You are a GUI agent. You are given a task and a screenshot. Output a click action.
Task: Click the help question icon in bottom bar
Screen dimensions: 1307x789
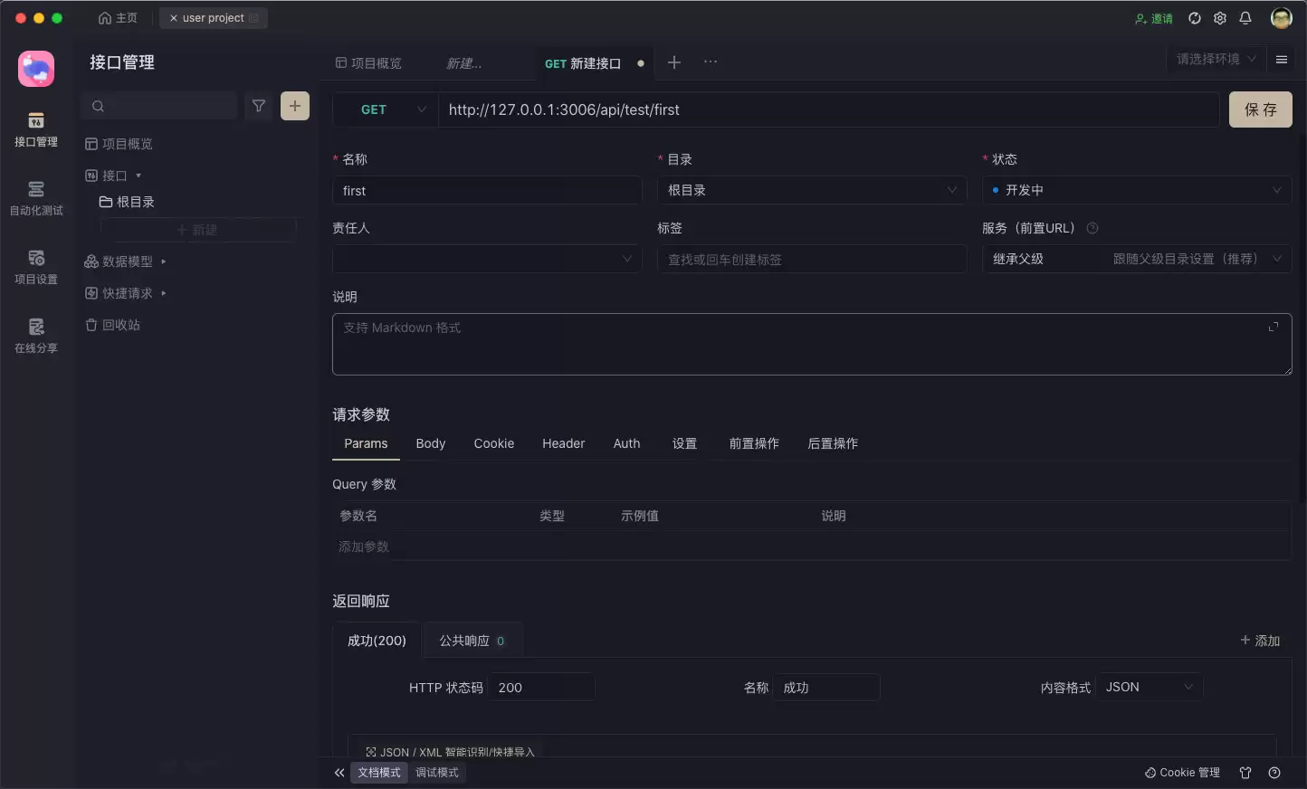coord(1274,773)
